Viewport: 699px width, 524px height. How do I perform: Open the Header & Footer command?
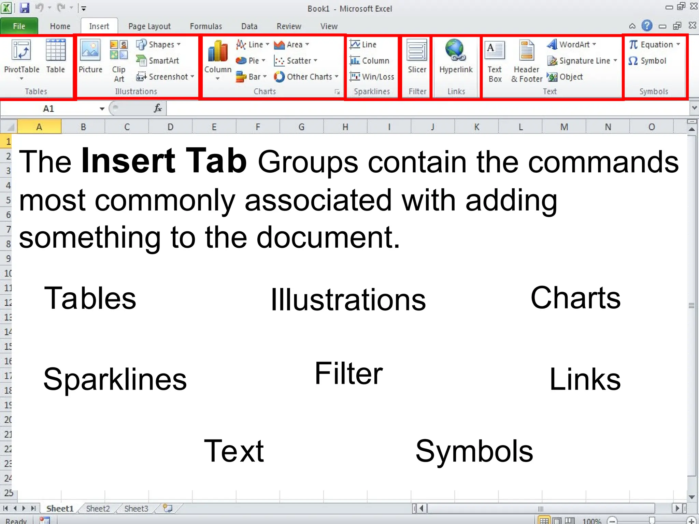(527, 51)
